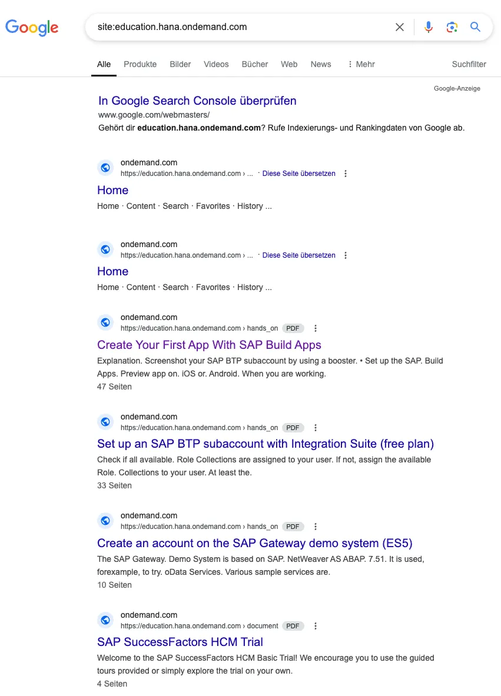Open 'Create Your First App With SAP Build Apps'
The width and height of the screenshot is (501, 696).
(x=209, y=345)
